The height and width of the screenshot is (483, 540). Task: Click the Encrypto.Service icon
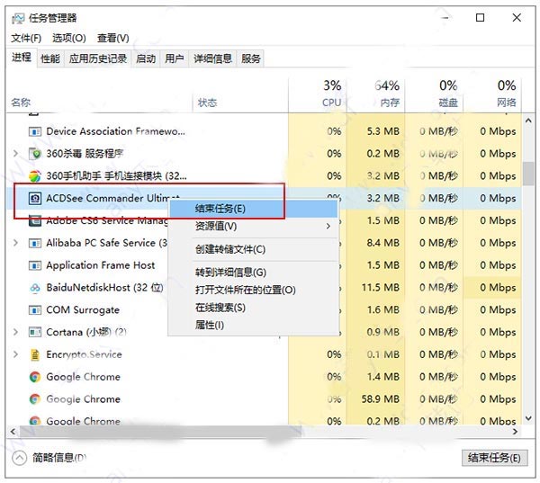click(x=35, y=354)
